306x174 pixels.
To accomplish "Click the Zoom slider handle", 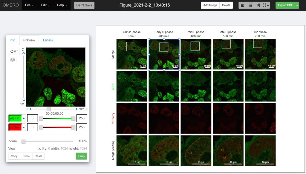I will pyautogui.click(x=24, y=141).
